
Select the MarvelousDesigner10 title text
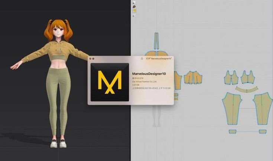[x=149, y=74]
